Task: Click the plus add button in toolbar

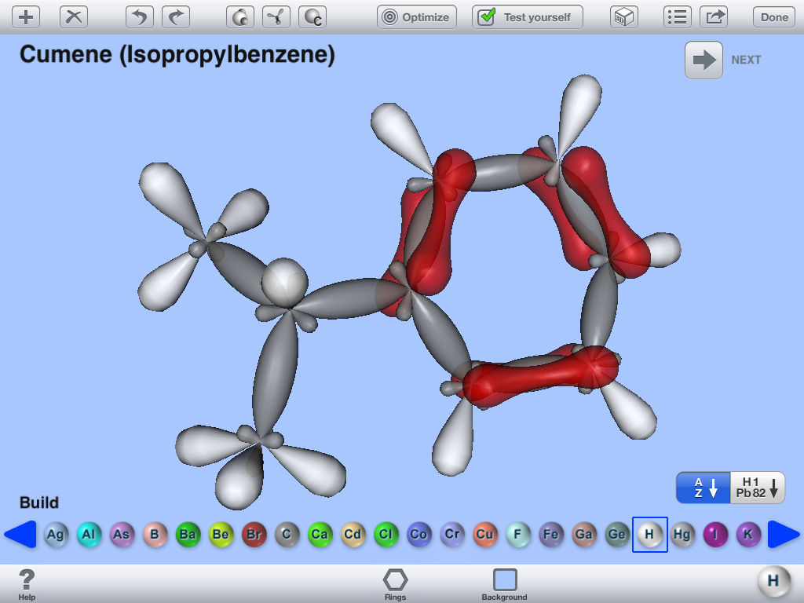Action: 26,17
